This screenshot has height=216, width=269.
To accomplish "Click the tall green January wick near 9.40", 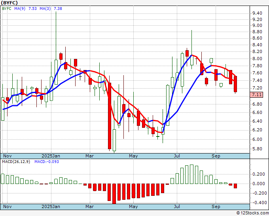I will click(56, 36).
